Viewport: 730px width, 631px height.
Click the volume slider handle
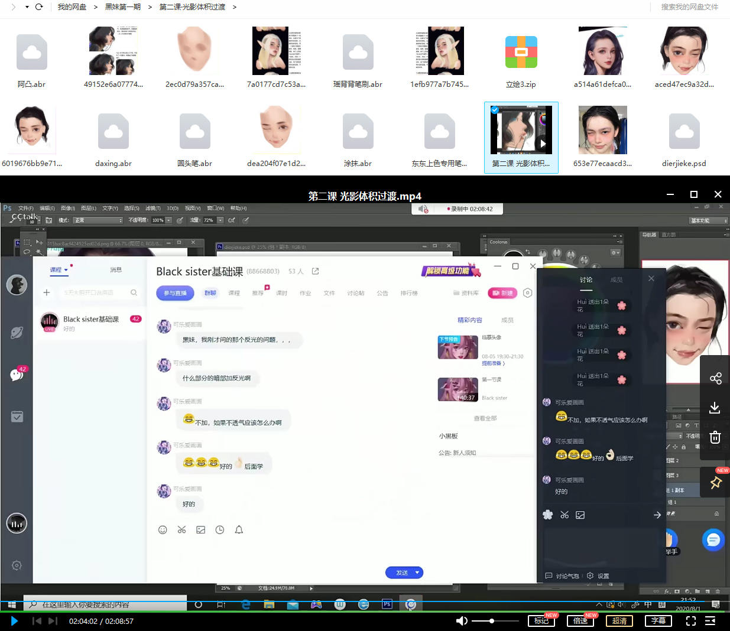coord(492,621)
